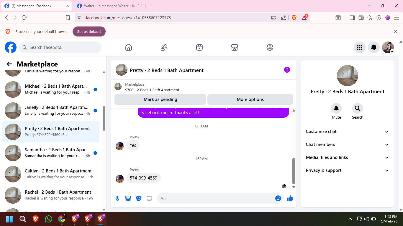Open Caitlyn's 2 Beds 1 Bath chat

tap(51, 174)
